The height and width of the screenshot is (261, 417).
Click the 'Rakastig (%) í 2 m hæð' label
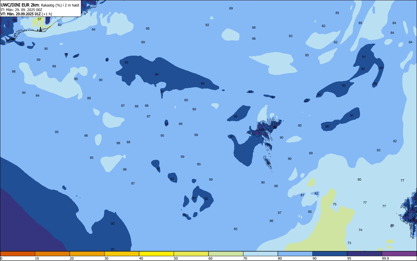click(60, 5)
